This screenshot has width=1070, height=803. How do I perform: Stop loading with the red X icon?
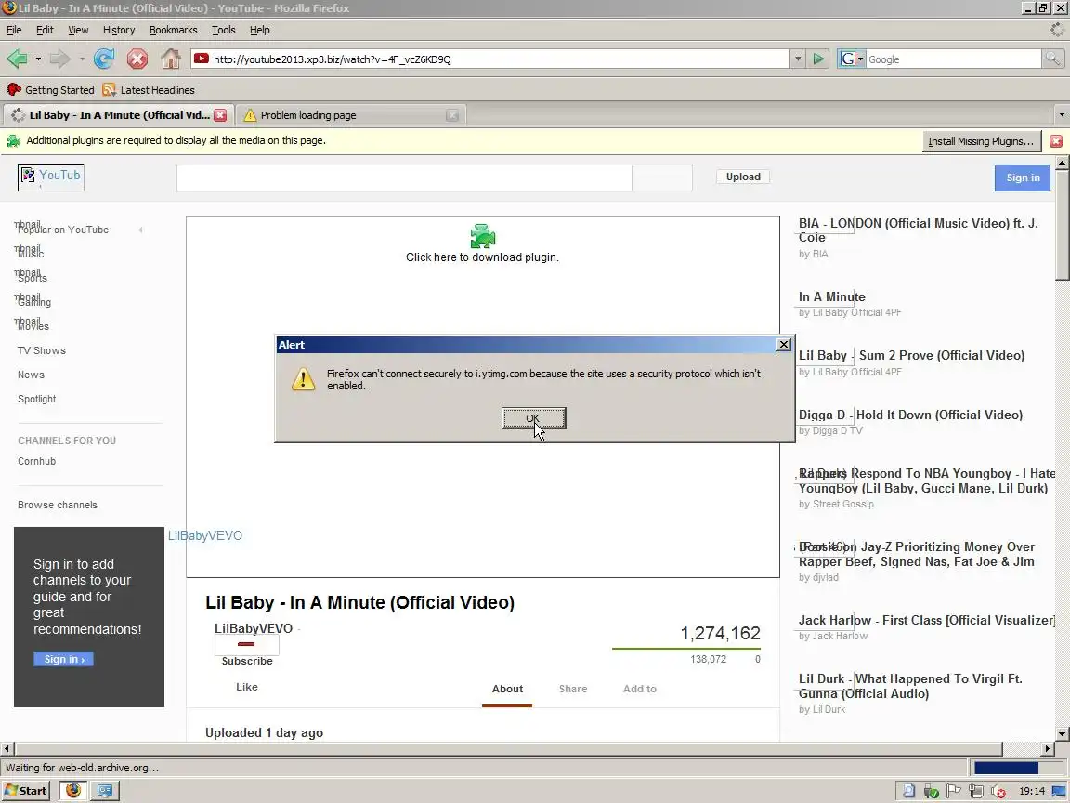pyautogui.click(x=137, y=59)
